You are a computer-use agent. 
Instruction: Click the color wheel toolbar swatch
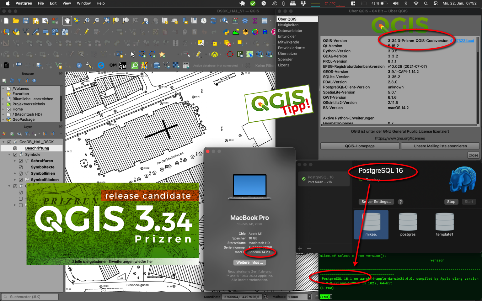pos(255,32)
